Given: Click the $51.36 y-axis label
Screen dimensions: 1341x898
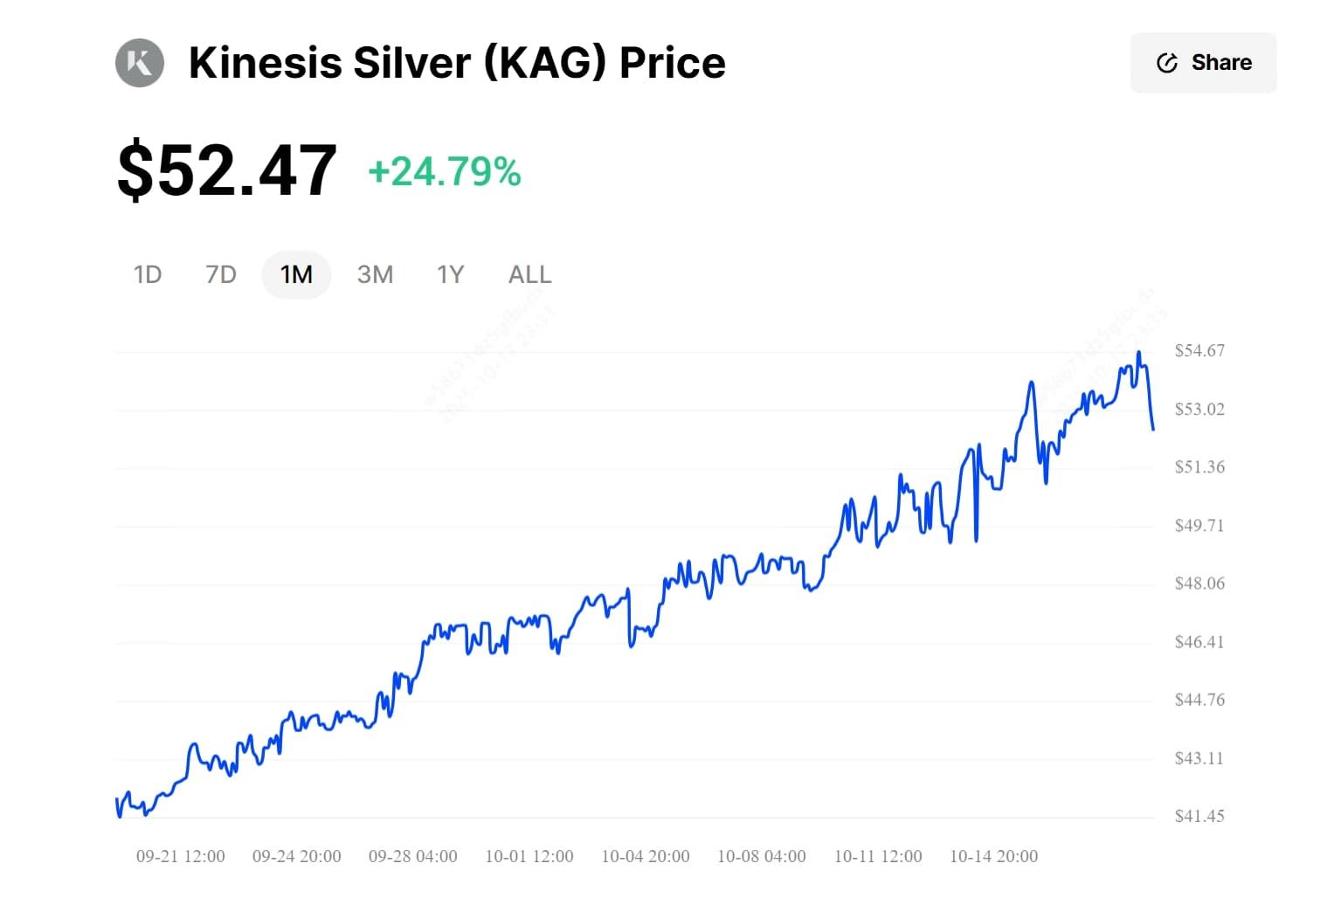Looking at the screenshot, I should 1199,467.
